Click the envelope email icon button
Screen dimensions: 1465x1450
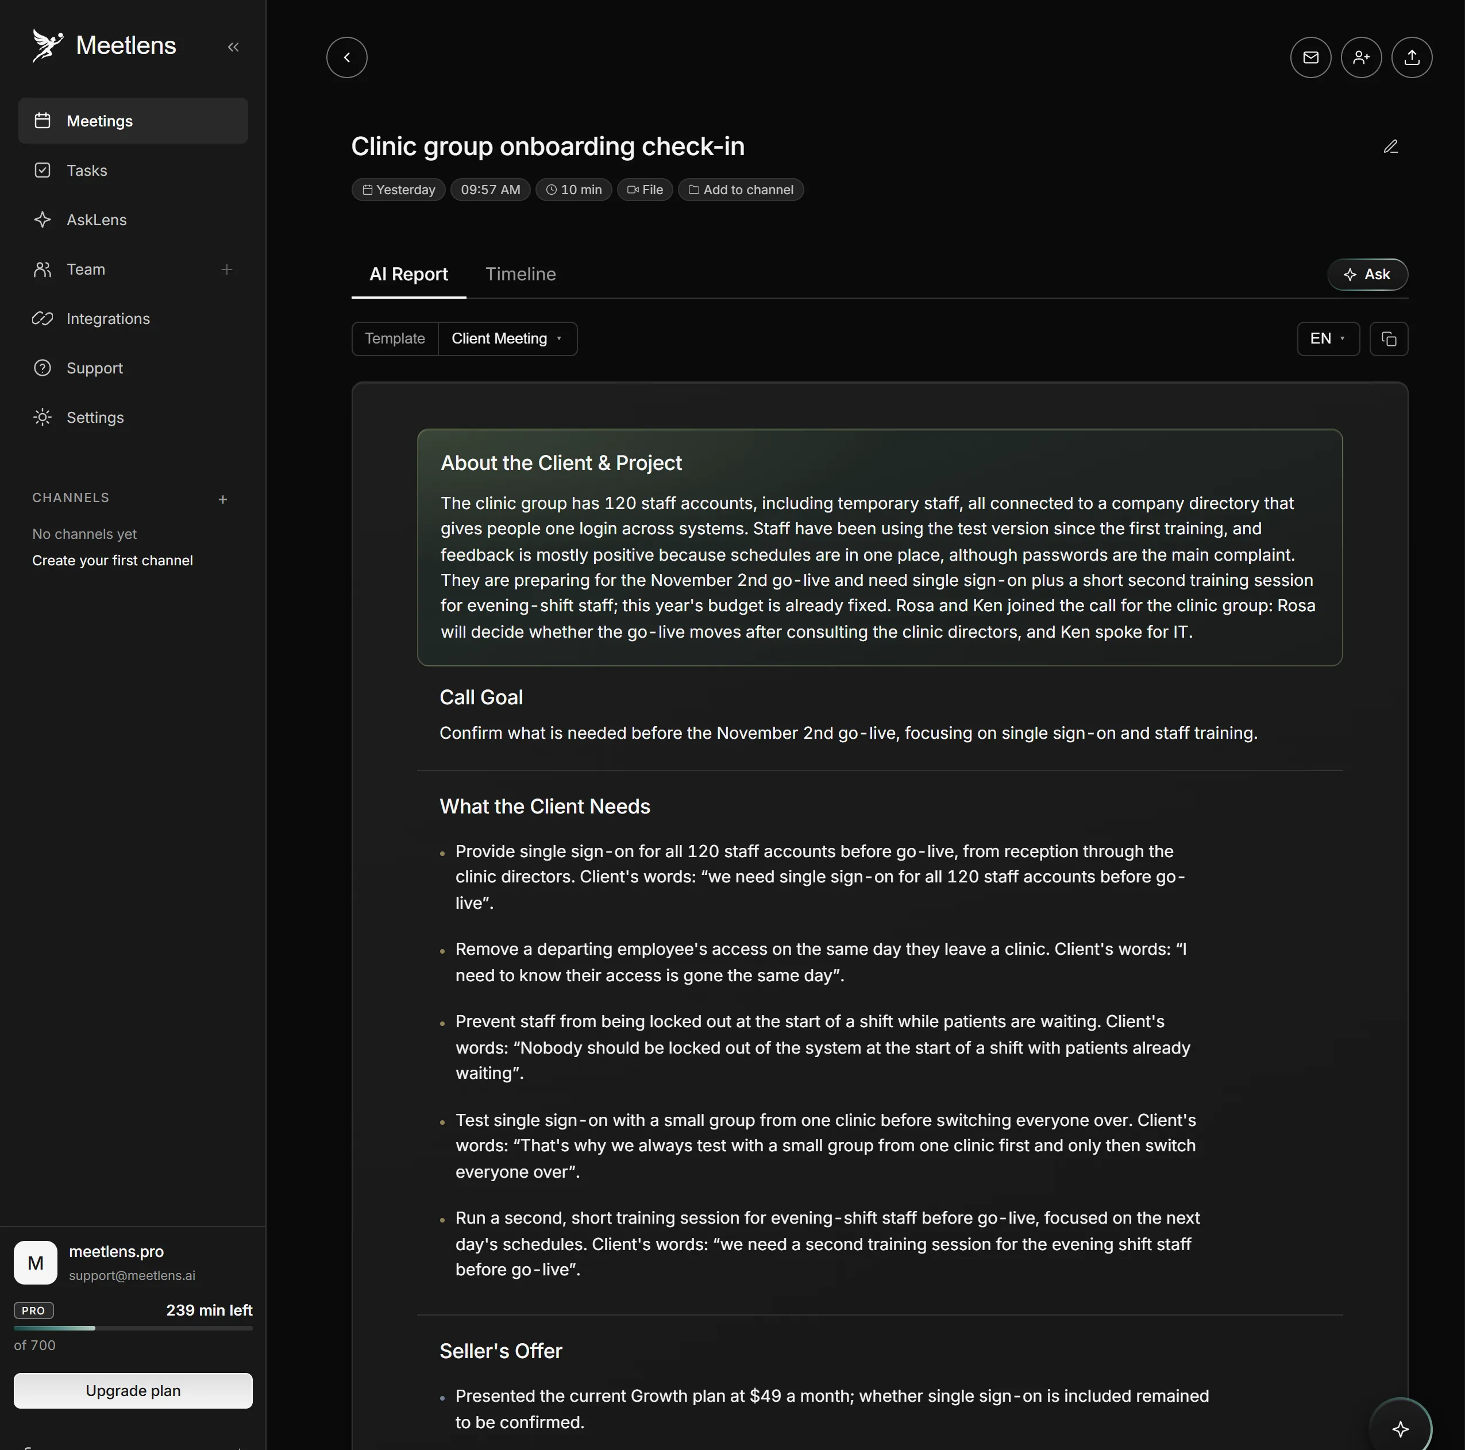(x=1310, y=57)
